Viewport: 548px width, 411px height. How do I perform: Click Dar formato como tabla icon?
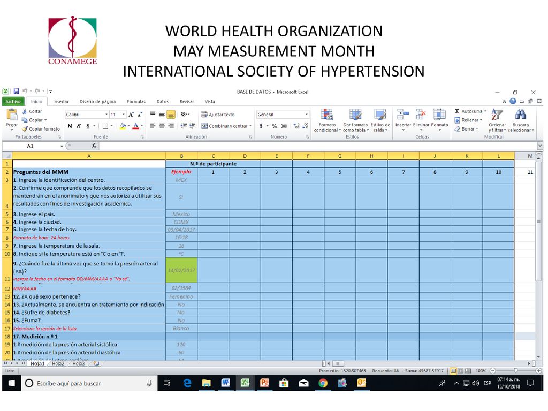pyautogui.click(x=355, y=115)
